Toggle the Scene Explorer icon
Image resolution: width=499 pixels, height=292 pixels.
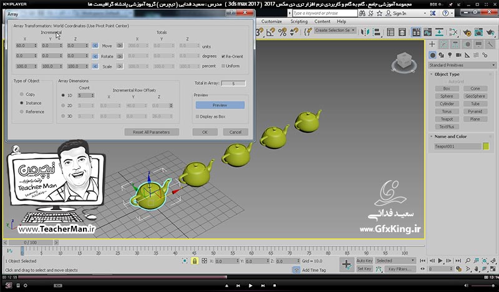click(x=390, y=32)
